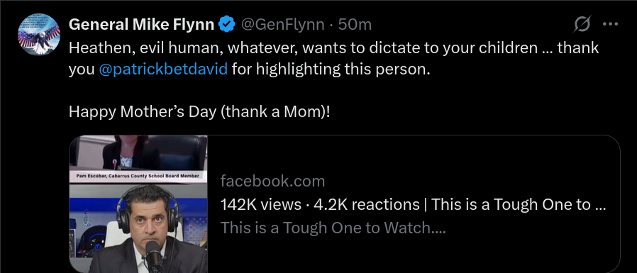Open General Mike Flynn display name
This screenshot has width=637, height=273.
point(141,25)
